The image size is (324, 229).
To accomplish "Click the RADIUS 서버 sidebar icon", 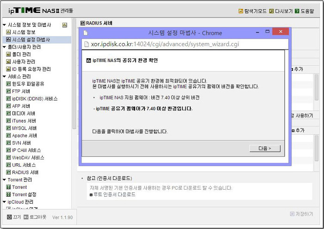I will click(x=8, y=173).
